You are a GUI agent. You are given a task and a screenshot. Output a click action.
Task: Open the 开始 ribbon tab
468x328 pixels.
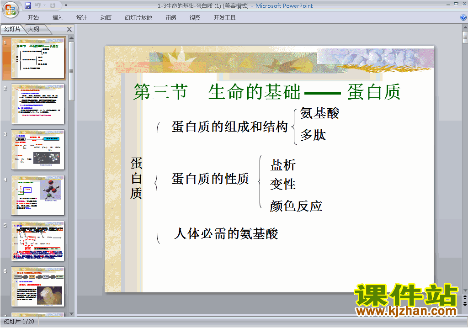click(33, 18)
